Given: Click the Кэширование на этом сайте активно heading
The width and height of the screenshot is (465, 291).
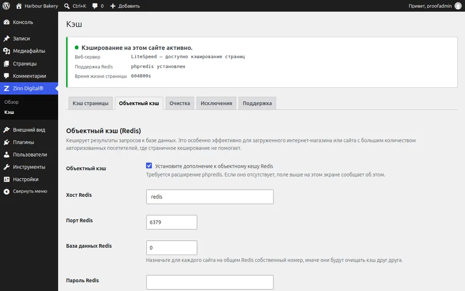Looking at the screenshot, I should click(137, 48).
